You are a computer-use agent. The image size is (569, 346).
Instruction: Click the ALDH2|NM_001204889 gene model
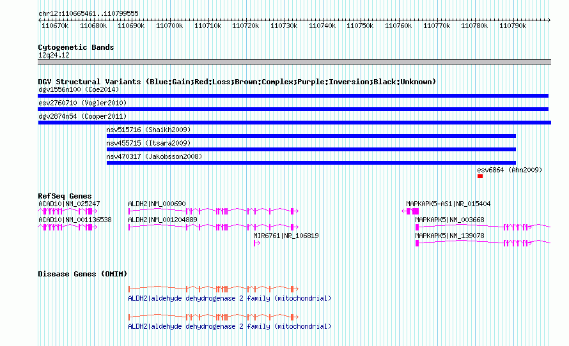214,227
